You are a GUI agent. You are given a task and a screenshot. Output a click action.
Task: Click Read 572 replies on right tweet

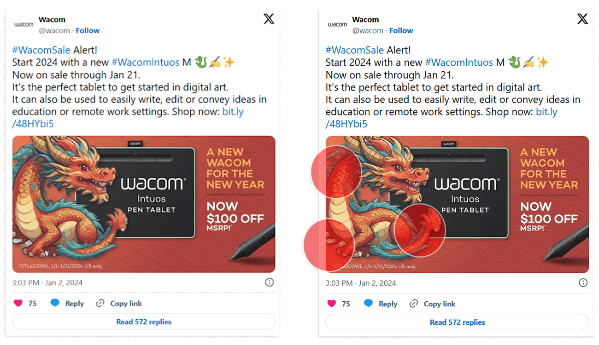coord(458,322)
